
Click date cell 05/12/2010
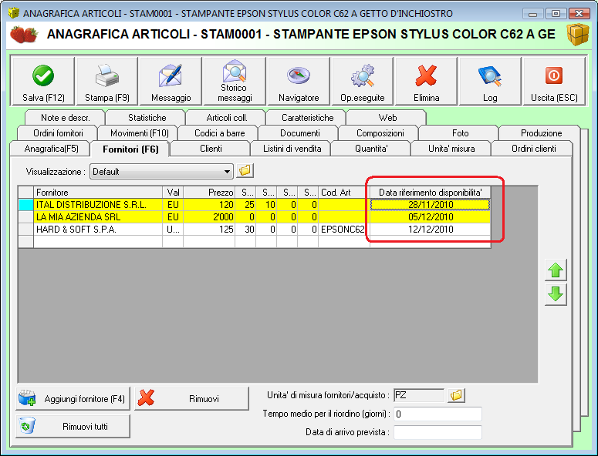click(431, 217)
